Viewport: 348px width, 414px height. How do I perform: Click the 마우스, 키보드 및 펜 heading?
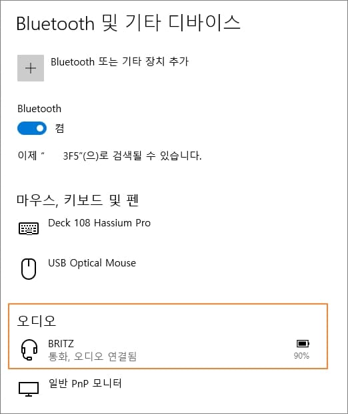77,201
